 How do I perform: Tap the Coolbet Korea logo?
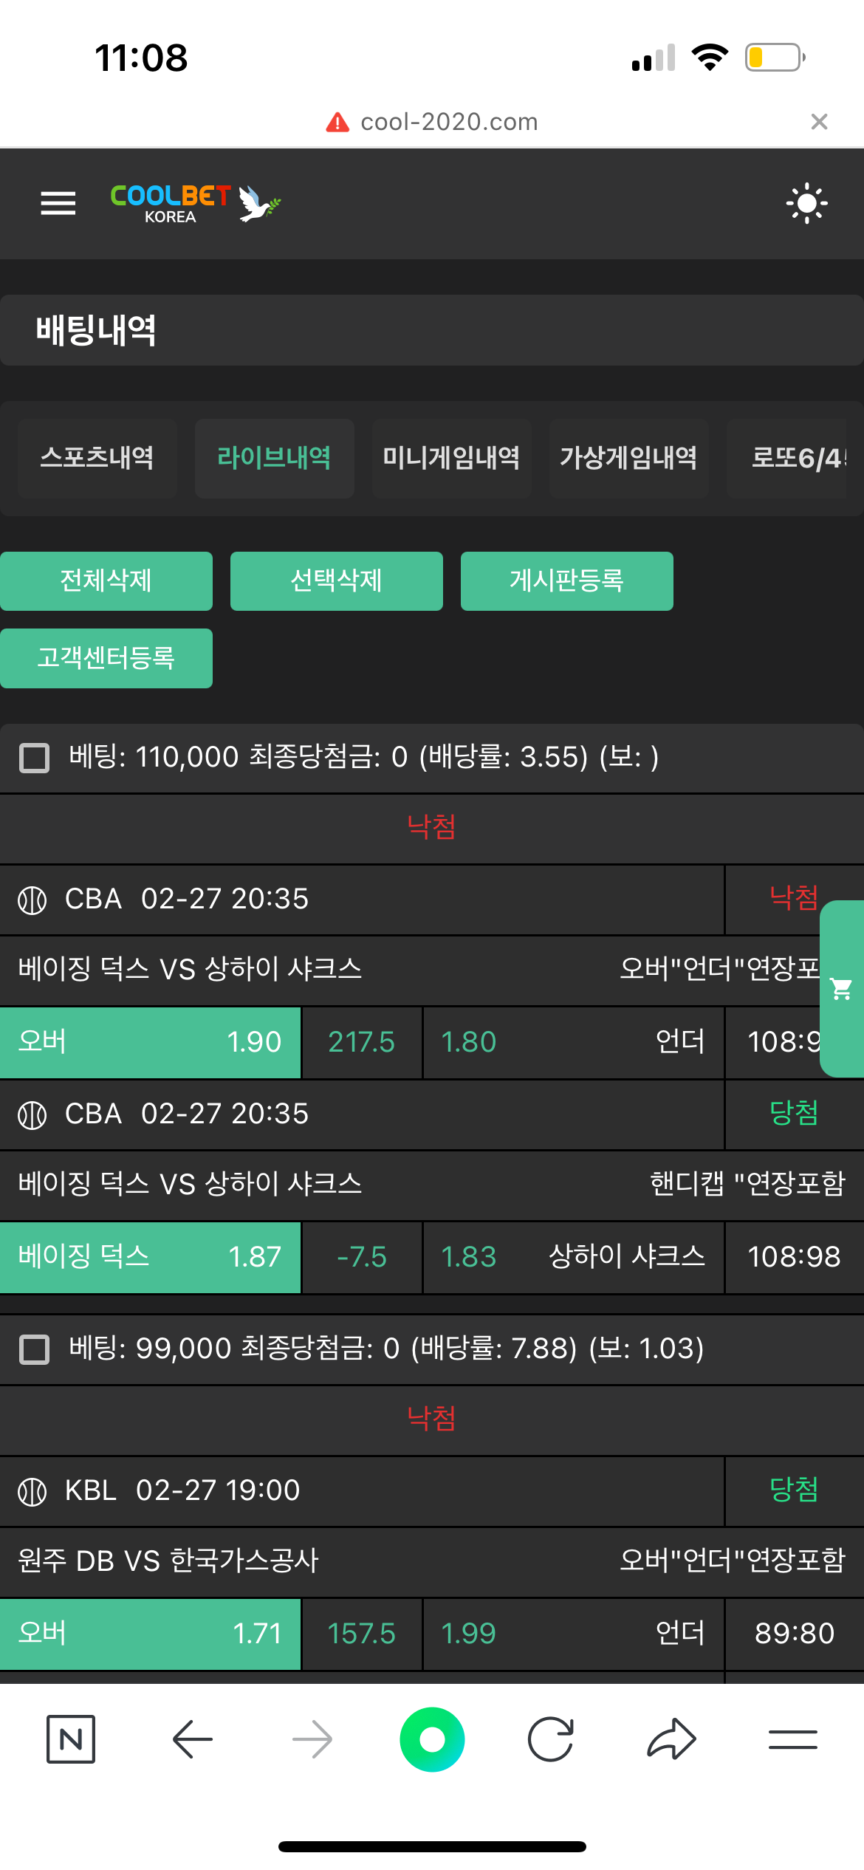coord(195,203)
